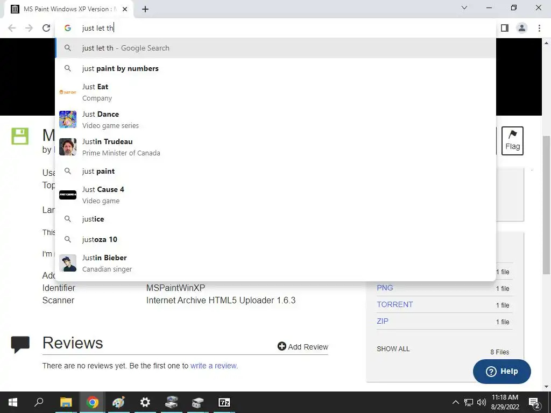Expand the tab search chevron in title bar
Viewport: 551px width, 413px height.
pyautogui.click(x=464, y=8)
